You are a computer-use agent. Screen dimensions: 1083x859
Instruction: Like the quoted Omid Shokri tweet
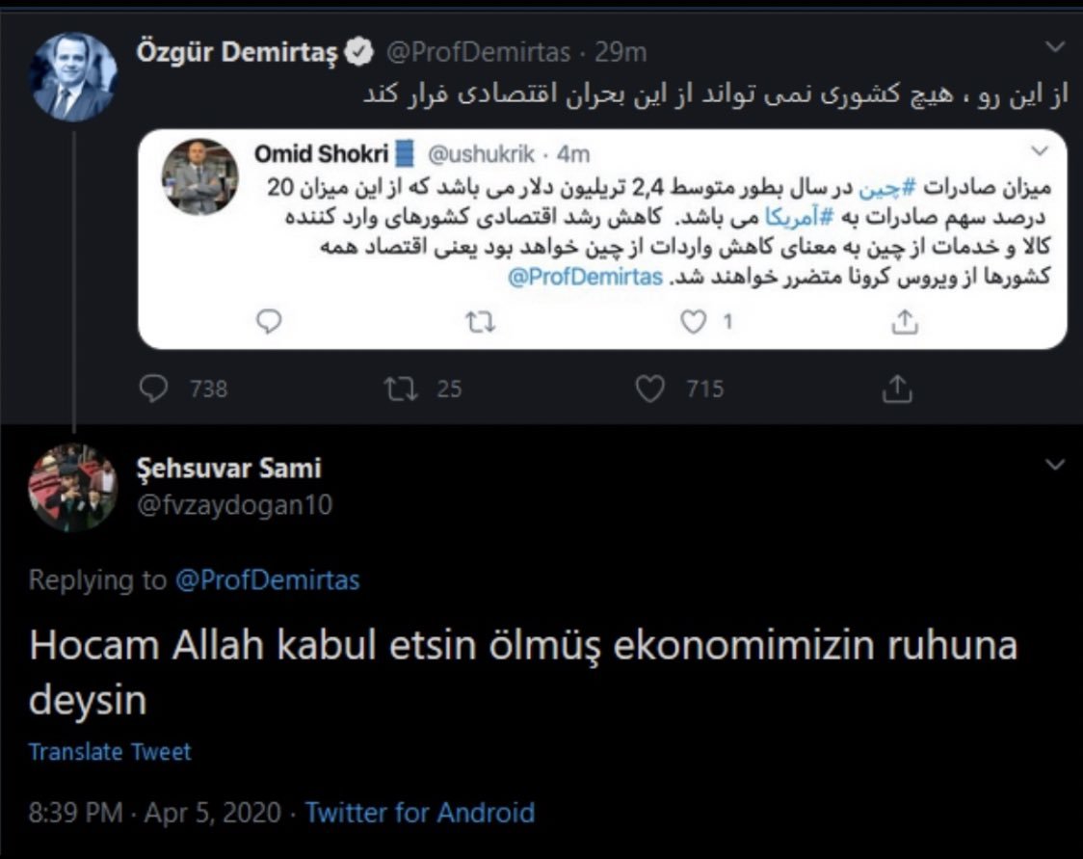[x=693, y=322]
